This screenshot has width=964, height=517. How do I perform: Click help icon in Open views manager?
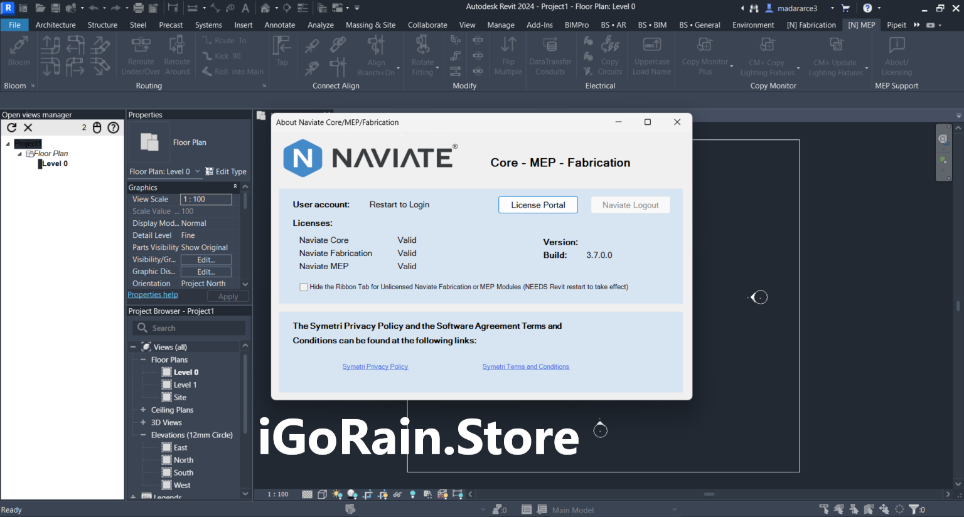point(114,127)
